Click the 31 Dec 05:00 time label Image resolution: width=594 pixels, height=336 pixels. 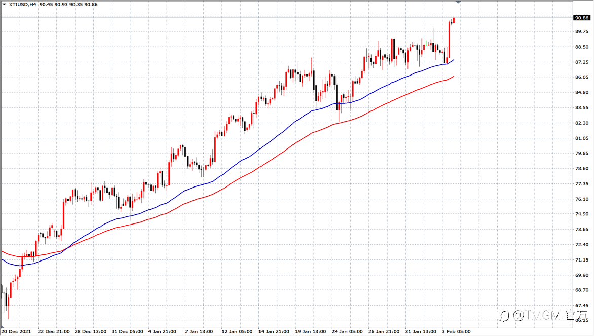coord(127,332)
